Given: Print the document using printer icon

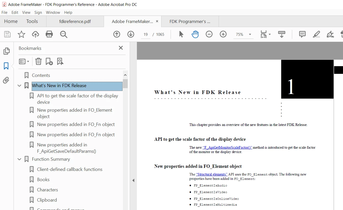Looking at the screenshot, I should tap(49, 34).
